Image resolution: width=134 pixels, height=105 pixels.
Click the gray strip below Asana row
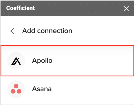(x=67, y=104)
